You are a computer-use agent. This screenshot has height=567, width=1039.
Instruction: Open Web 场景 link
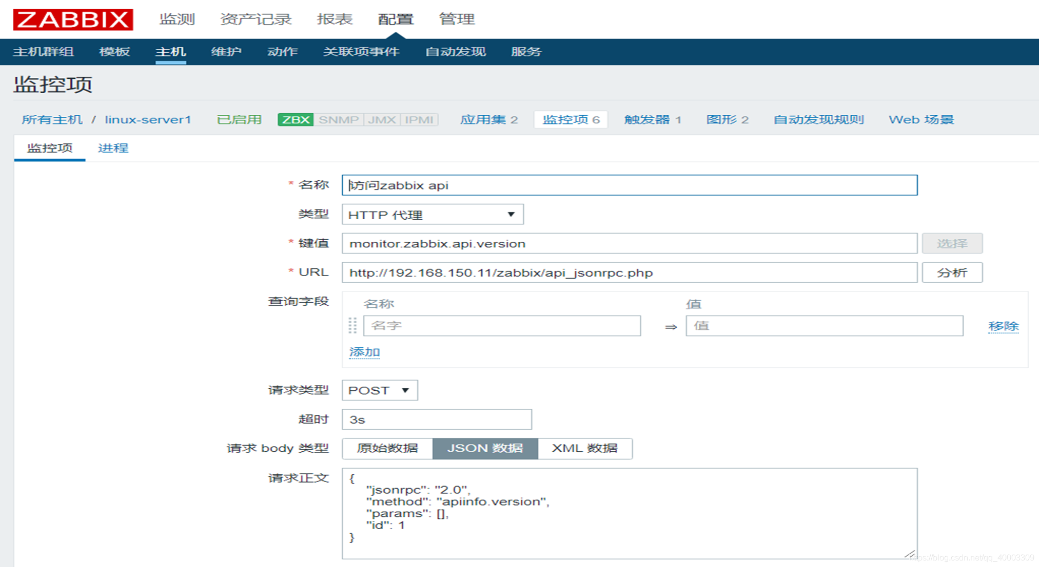click(922, 120)
